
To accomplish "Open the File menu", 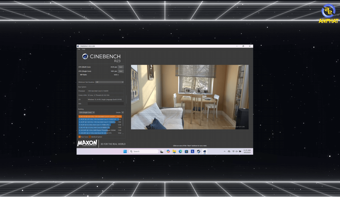I will point(79,49).
